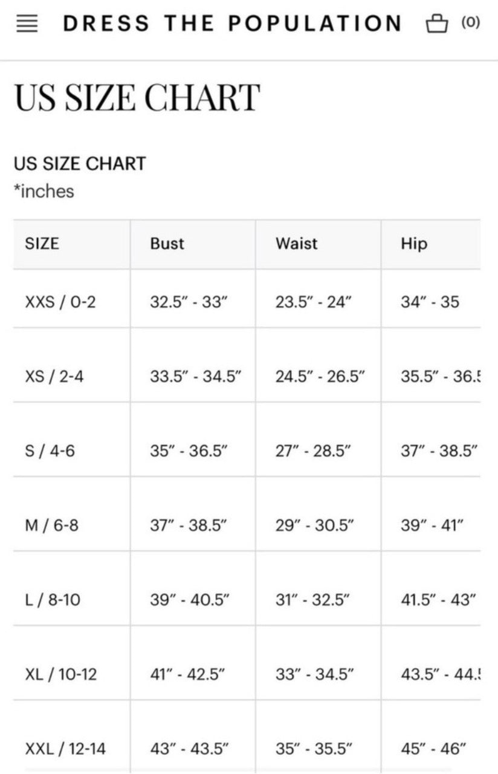Open the hamburger menu icon
The height and width of the screenshot is (774, 498).
(x=27, y=25)
